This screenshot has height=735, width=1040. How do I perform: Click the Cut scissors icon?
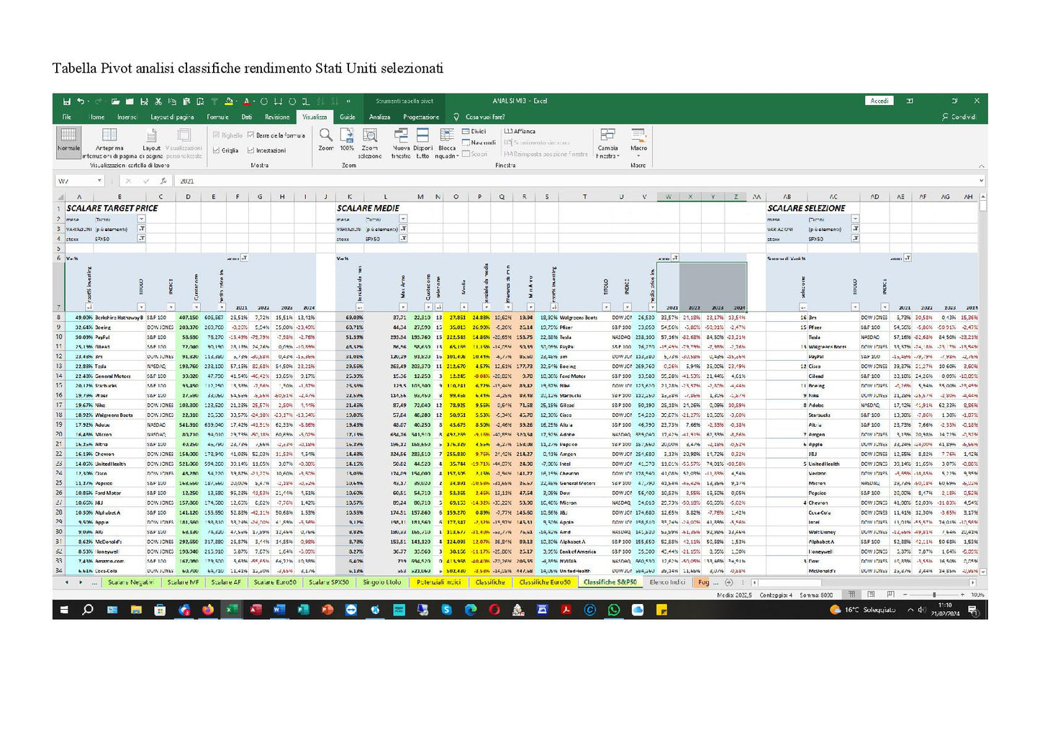[x=158, y=102]
